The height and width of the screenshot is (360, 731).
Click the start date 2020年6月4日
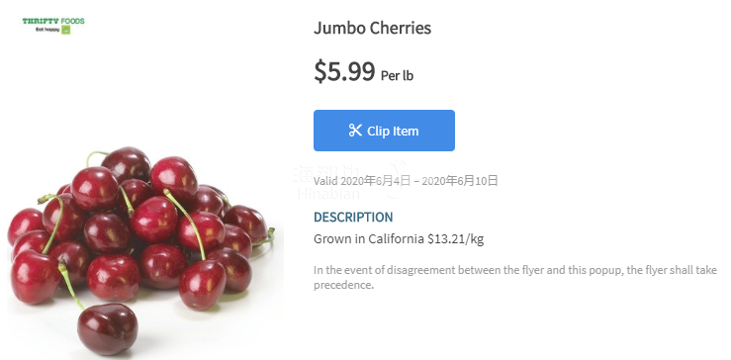point(376,181)
